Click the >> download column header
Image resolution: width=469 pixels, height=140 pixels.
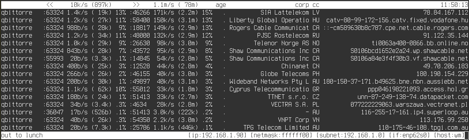pyautogui.click(x=136, y=5)
